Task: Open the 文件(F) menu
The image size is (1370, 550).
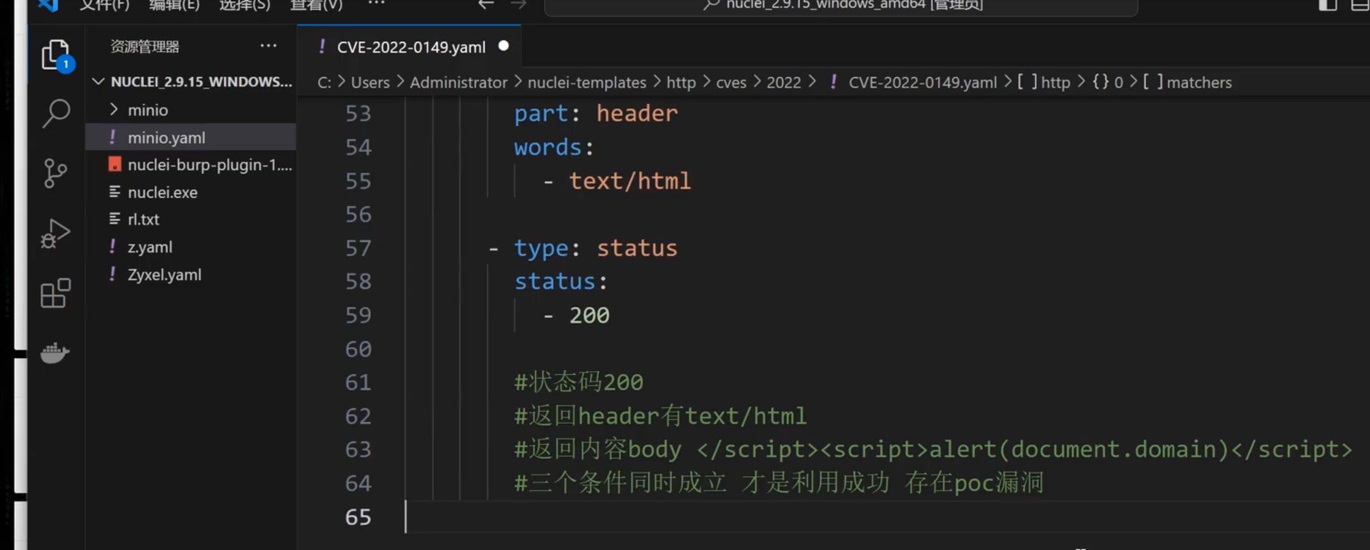Action: pos(105,5)
